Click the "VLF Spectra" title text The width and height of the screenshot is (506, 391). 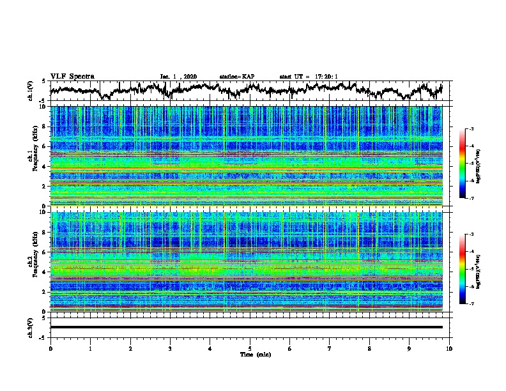tap(72, 76)
